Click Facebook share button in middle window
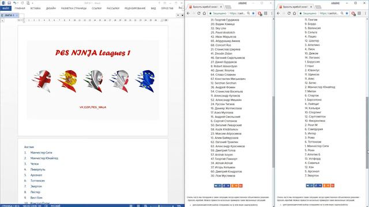The image size is (369, 207). point(226,186)
